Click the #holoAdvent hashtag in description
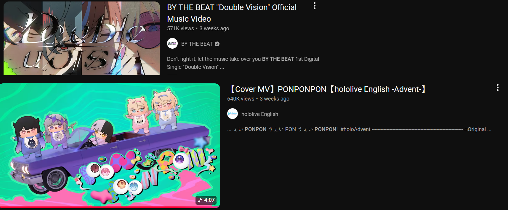508x210 pixels. click(355, 129)
